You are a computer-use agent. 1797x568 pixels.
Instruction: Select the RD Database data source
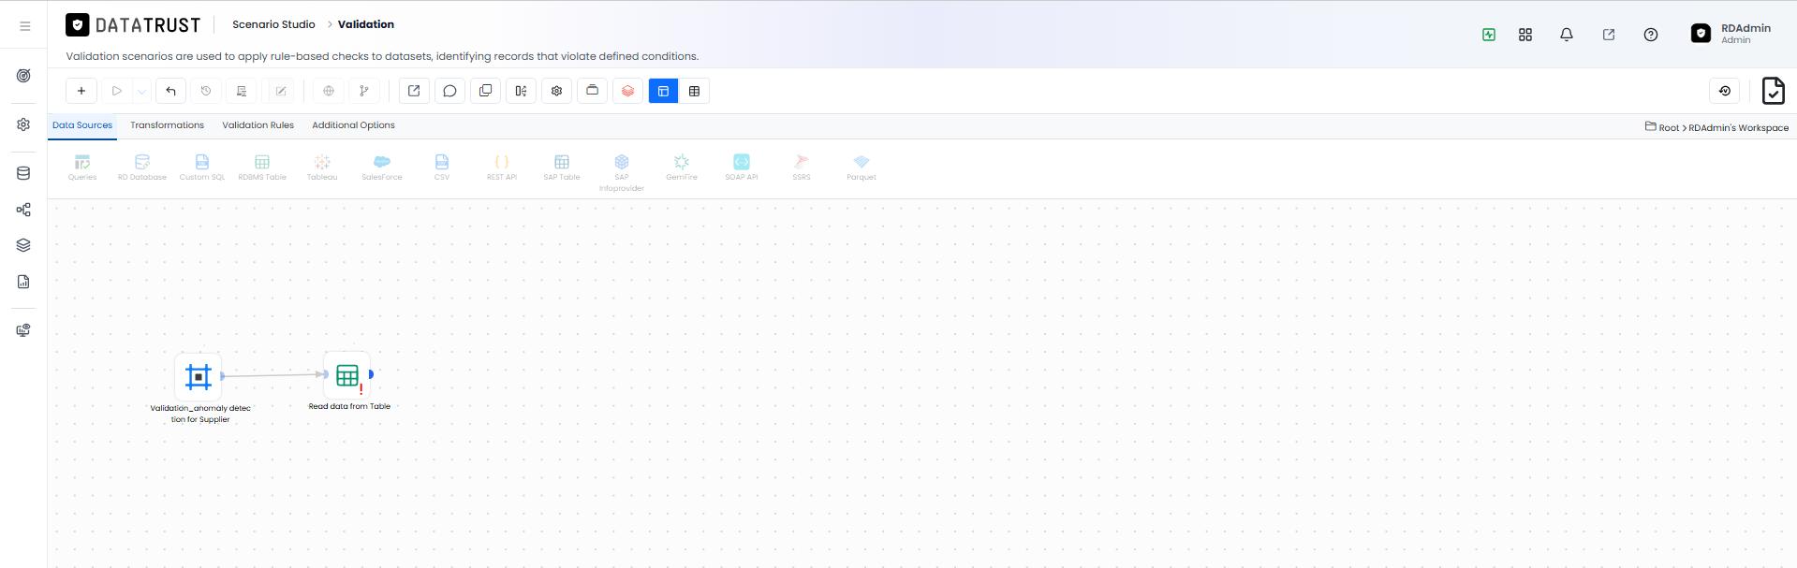point(142,167)
